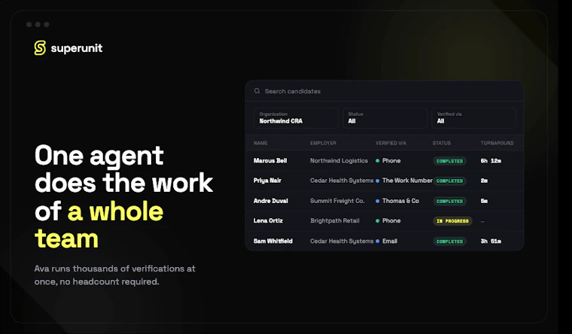Screen dimensions: 572x334
Task: Open the Status filter dropdown
Action: (x=385, y=118)
